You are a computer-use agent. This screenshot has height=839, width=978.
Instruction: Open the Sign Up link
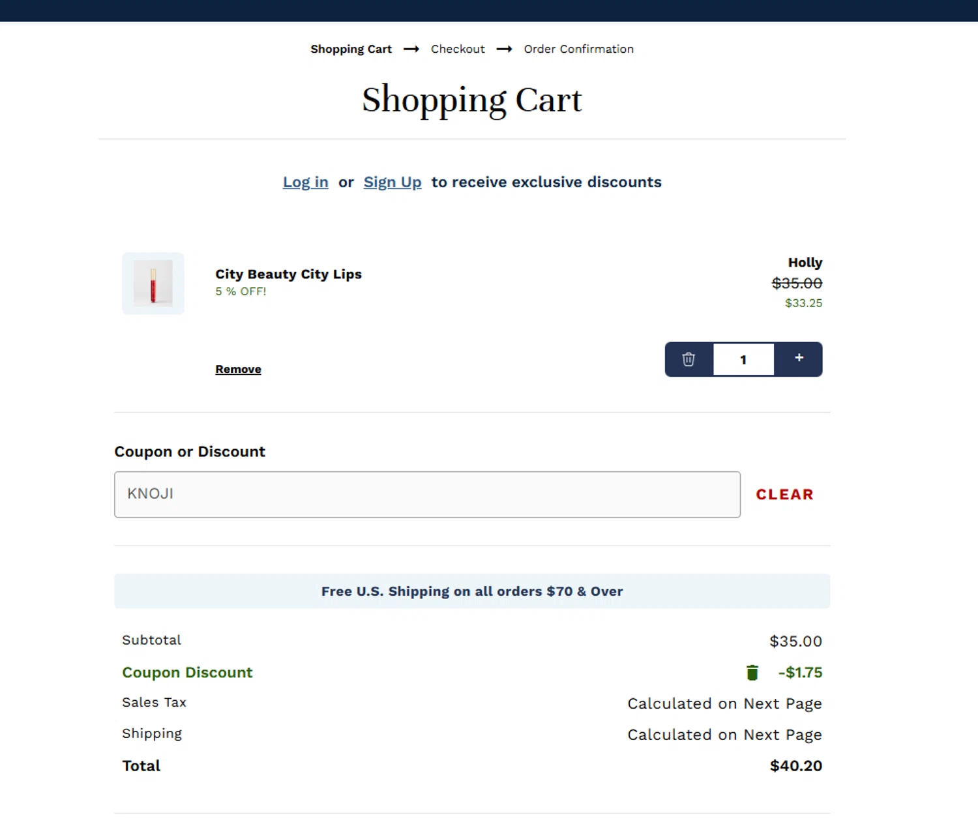(393, 183)
